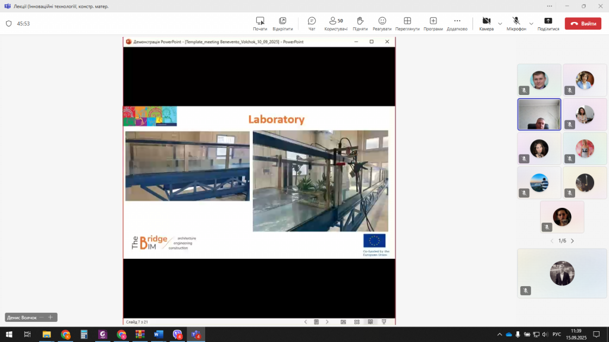Unmute the microphone
This screenshot has height=342, width=609.
click(516, 23)
